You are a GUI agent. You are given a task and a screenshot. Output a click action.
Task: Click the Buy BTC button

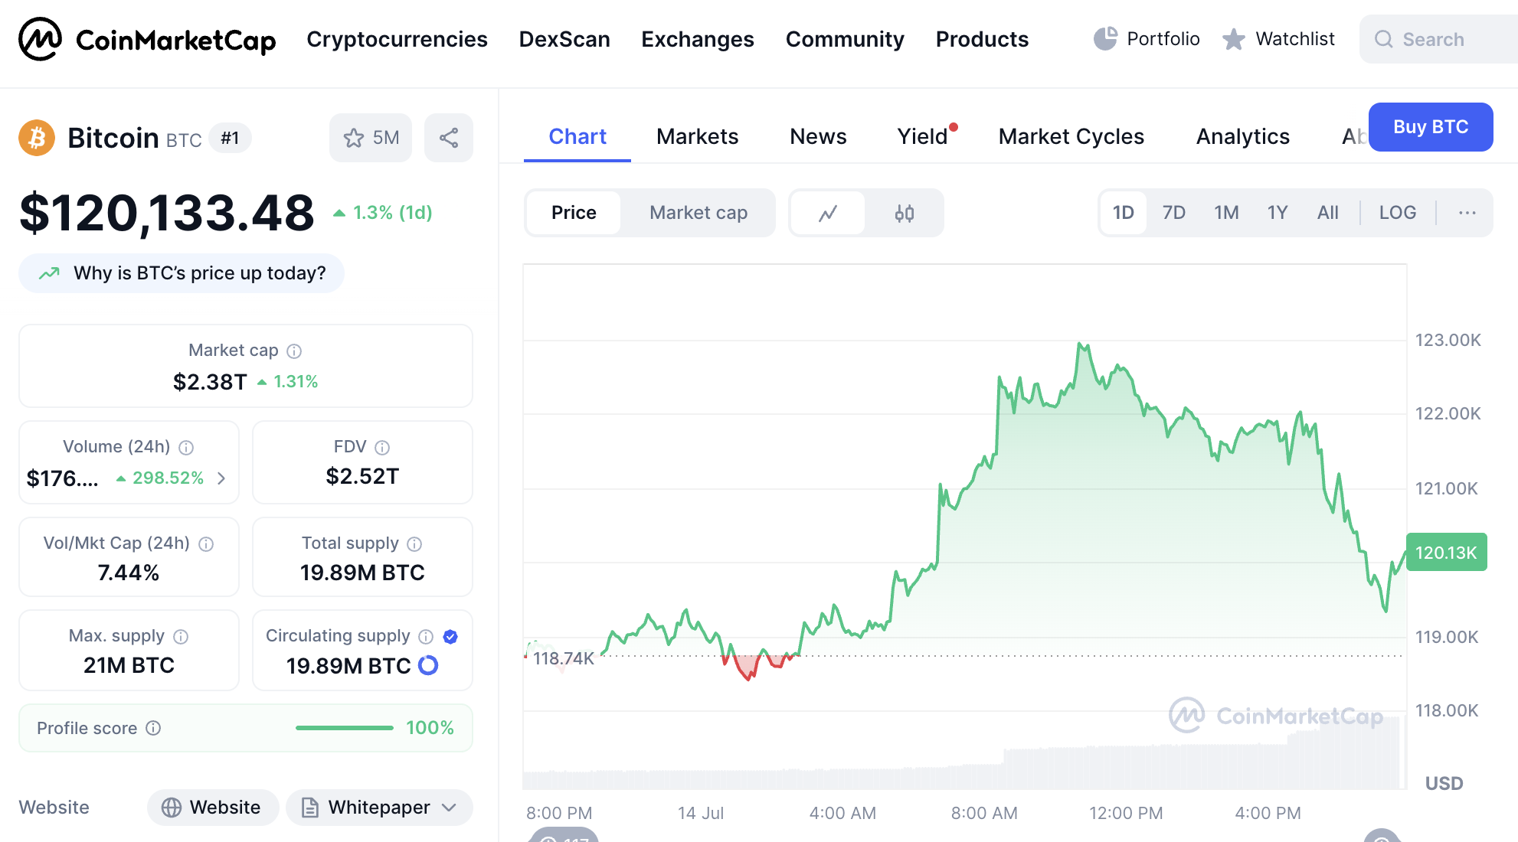click(x=1431, y=127)
